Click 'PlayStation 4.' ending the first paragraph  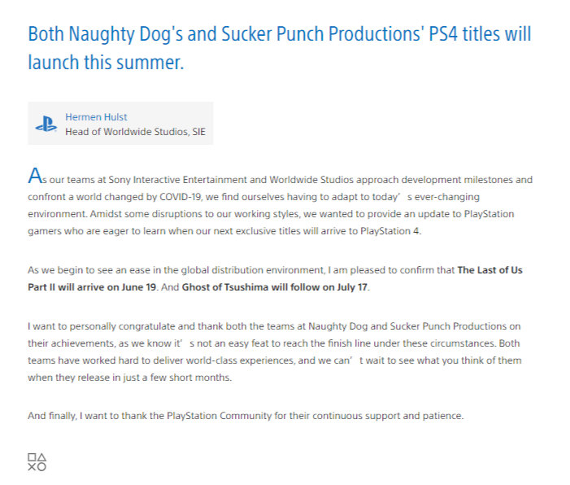(x=391, y=231)
